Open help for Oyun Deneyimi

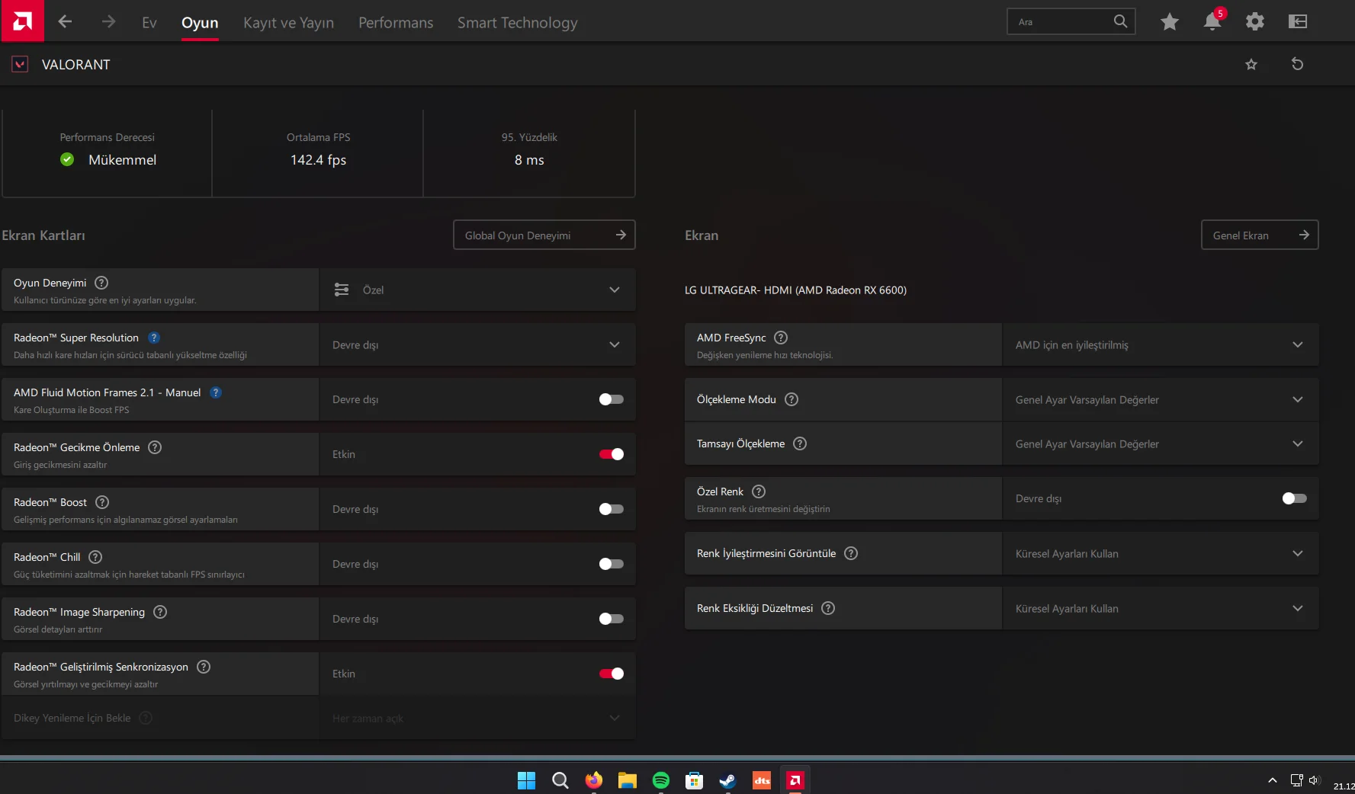[101, 283]
